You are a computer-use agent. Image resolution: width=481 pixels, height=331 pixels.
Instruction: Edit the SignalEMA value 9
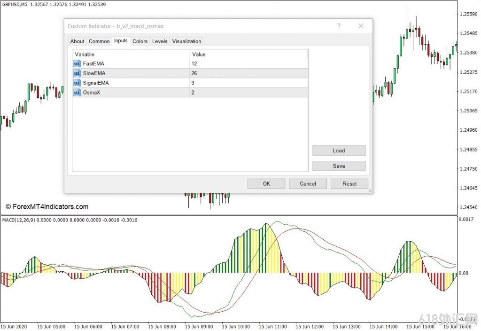tap(249, 83)
